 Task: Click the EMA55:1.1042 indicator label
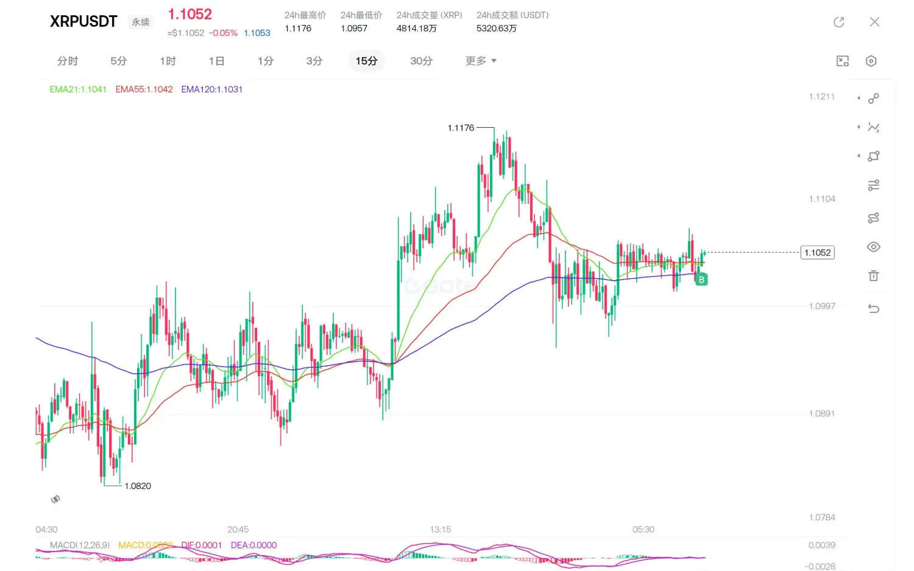pos(144,89)
